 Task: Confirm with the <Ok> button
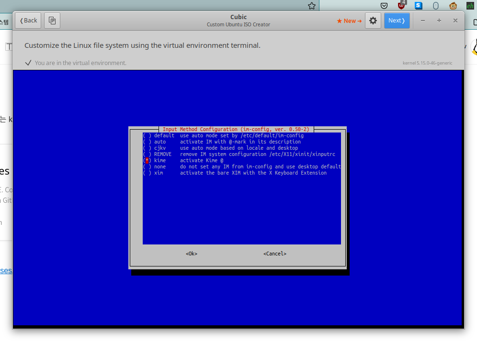point(192,254)
